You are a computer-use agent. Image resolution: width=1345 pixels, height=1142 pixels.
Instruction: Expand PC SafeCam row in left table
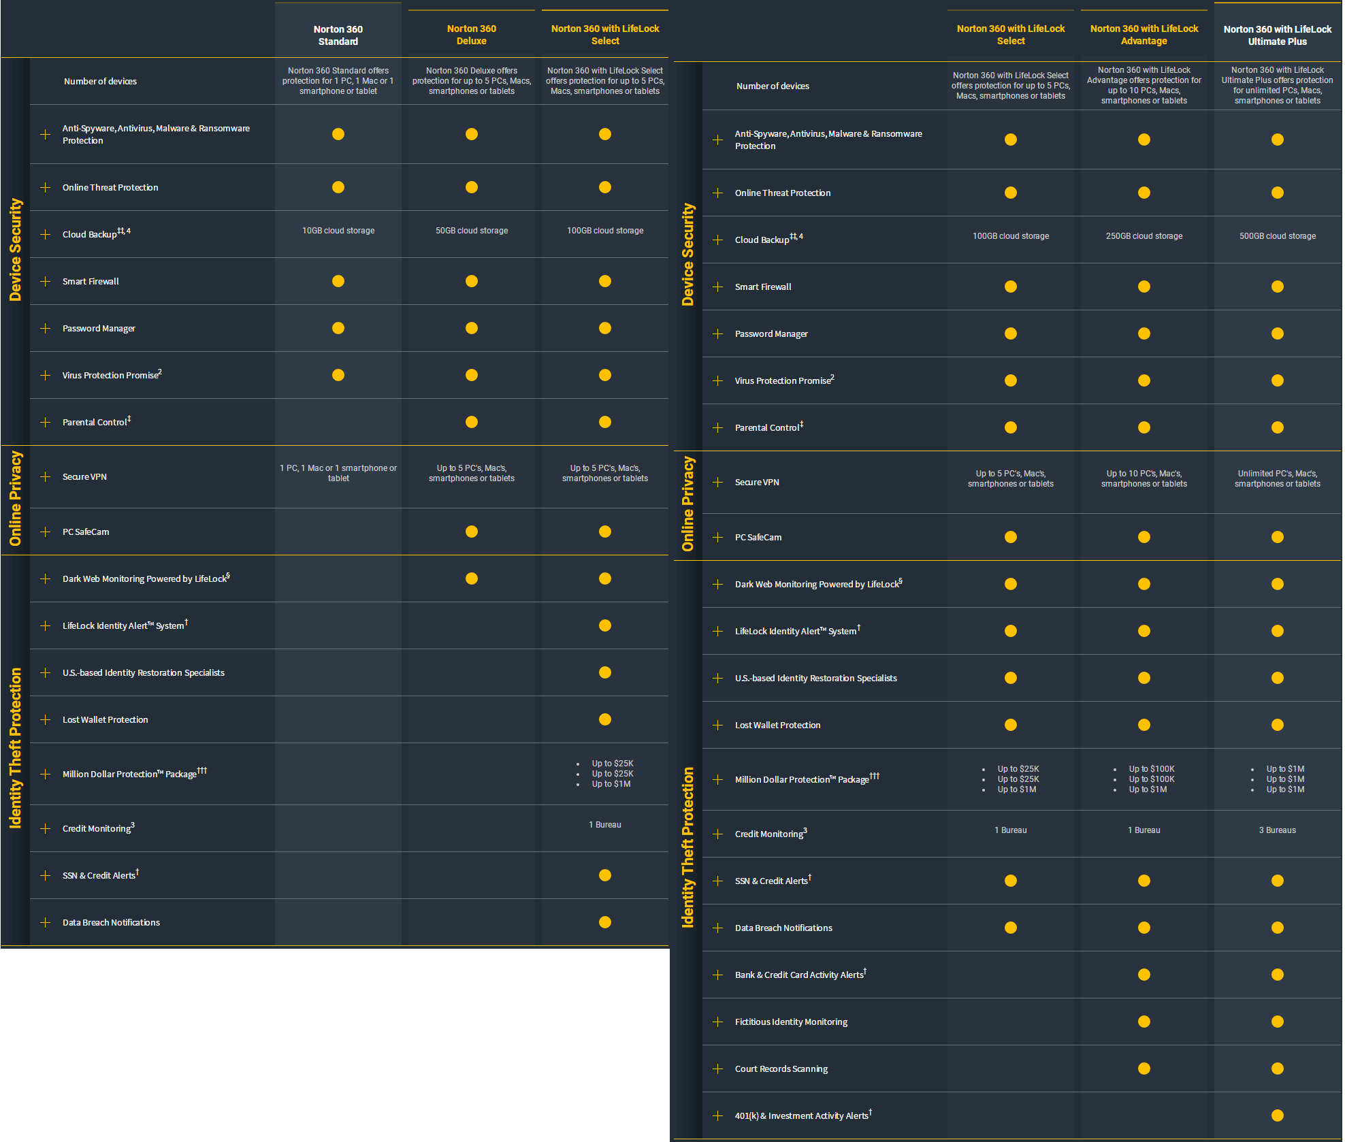tap(46, 532)
